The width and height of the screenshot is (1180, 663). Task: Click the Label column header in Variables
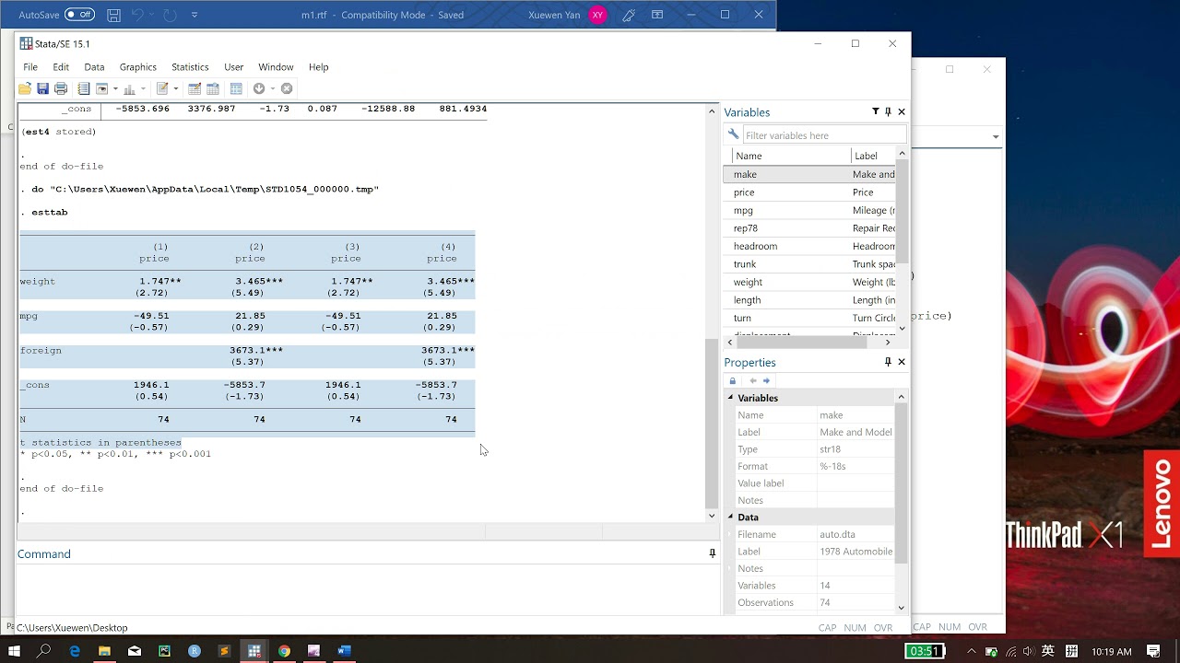coord(872,156)
